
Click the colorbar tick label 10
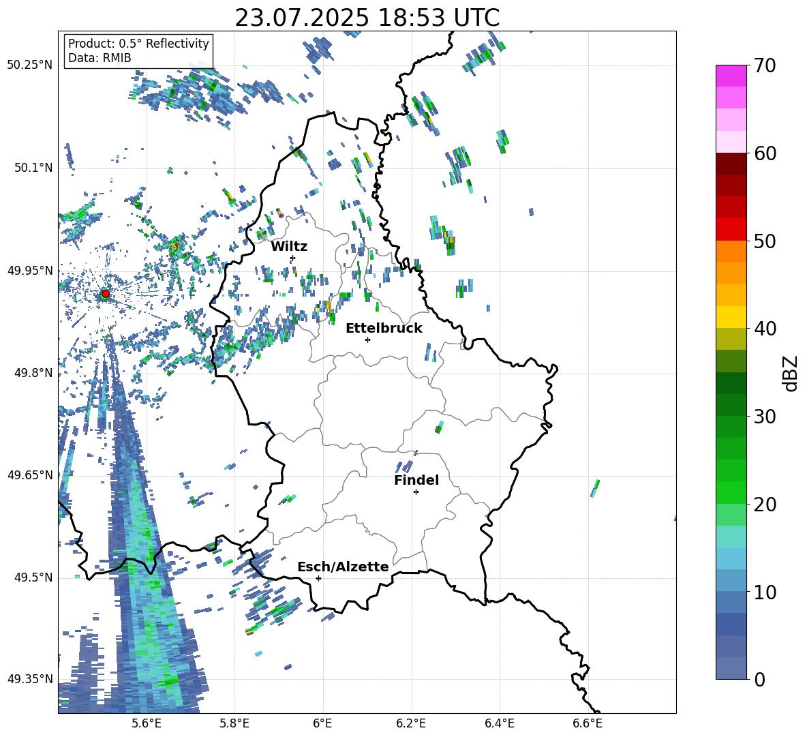tap(765, 592)
